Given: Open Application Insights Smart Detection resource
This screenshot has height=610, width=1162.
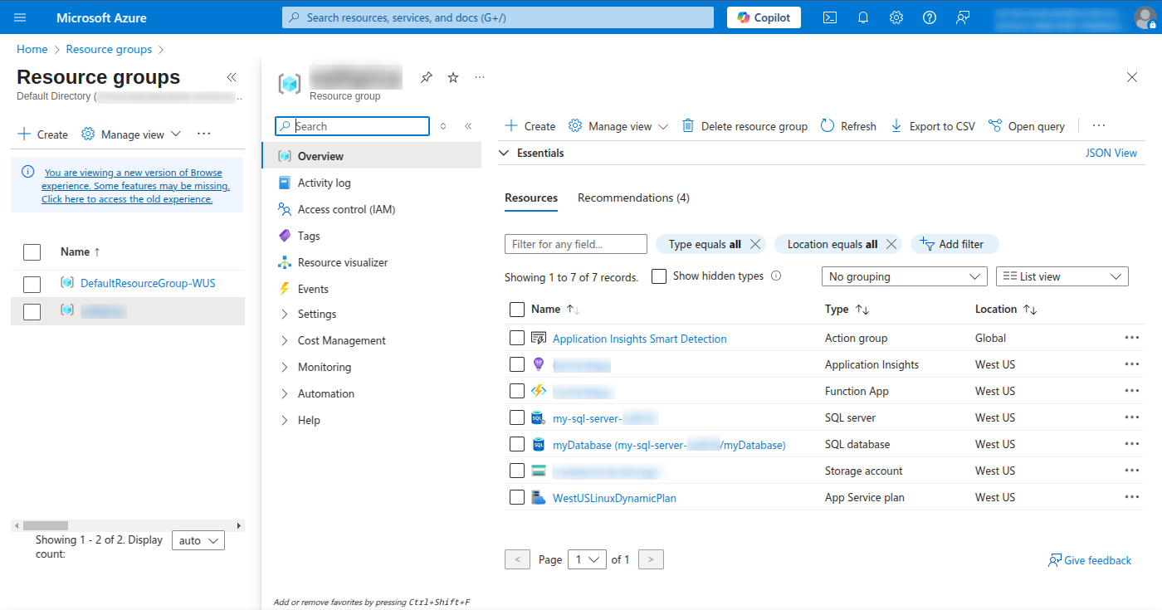Looking at the screenshot, I should pyautogui.click(x=639, y=338).
